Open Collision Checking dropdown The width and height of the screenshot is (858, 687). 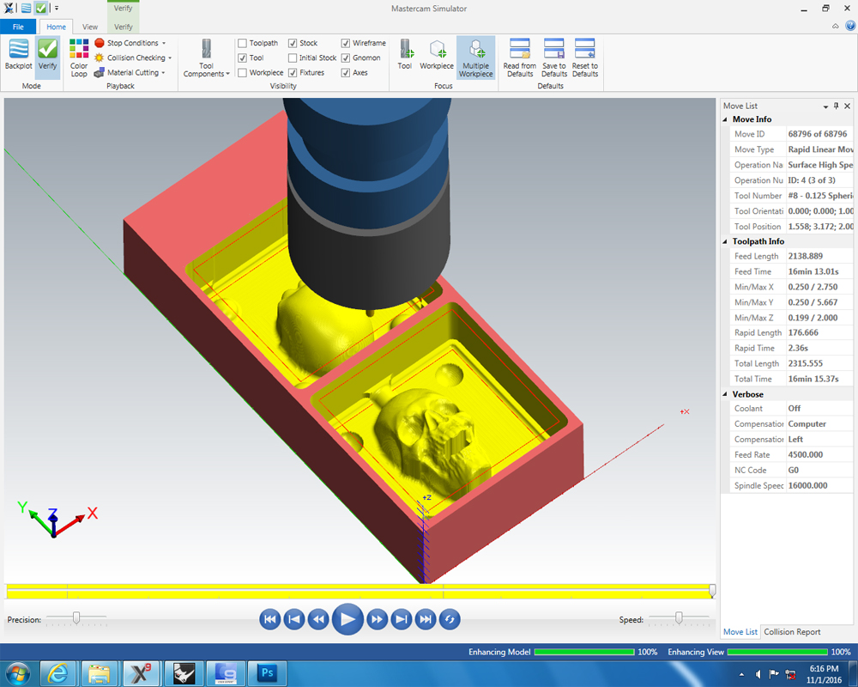point(133,58)
